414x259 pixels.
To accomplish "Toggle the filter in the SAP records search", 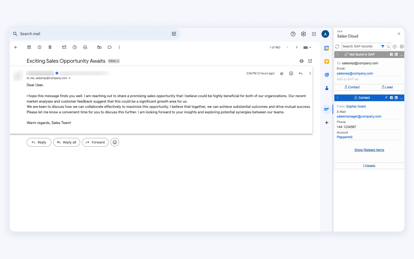I will (x=383, y=46).
